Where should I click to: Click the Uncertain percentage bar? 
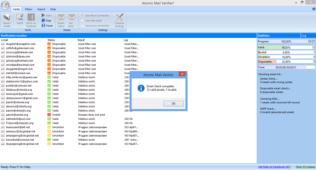click(x=286, y=57)
